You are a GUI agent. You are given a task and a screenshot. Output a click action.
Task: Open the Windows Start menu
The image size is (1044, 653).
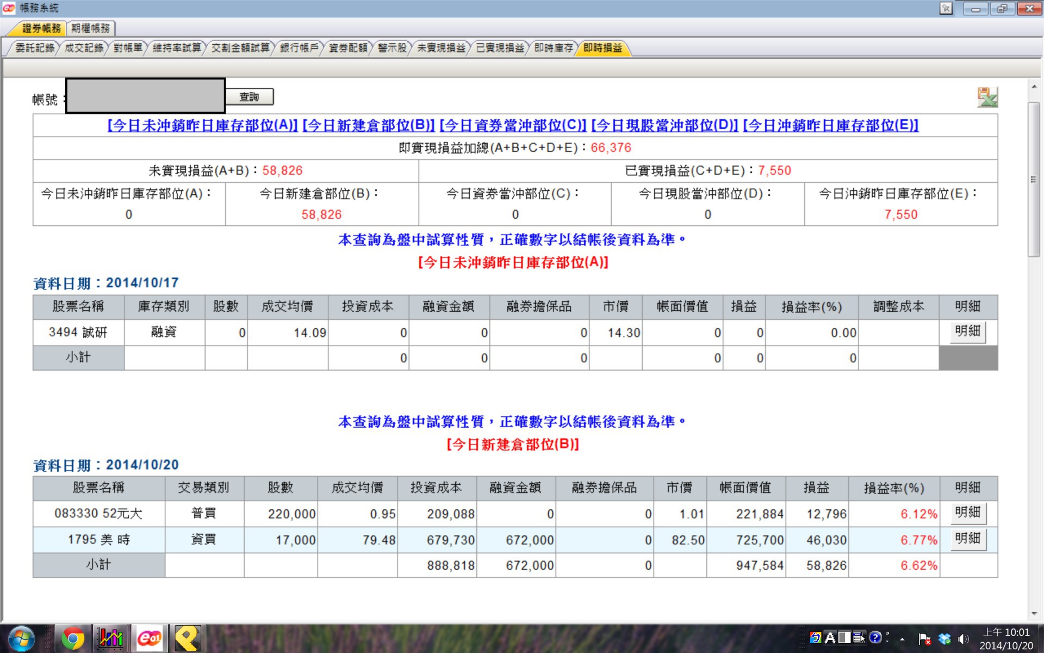click(x=21, y=638)
